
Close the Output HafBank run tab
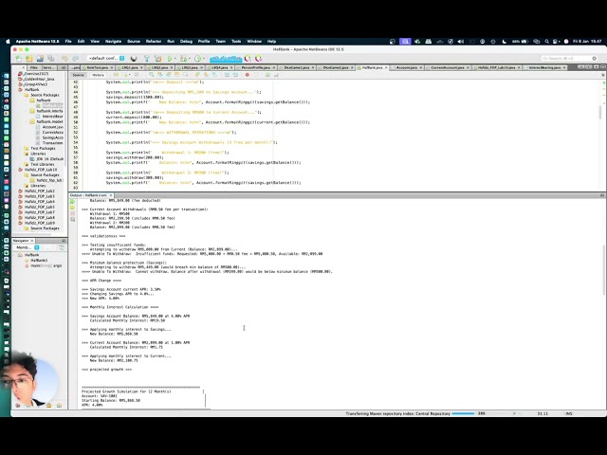coord(111,195)
